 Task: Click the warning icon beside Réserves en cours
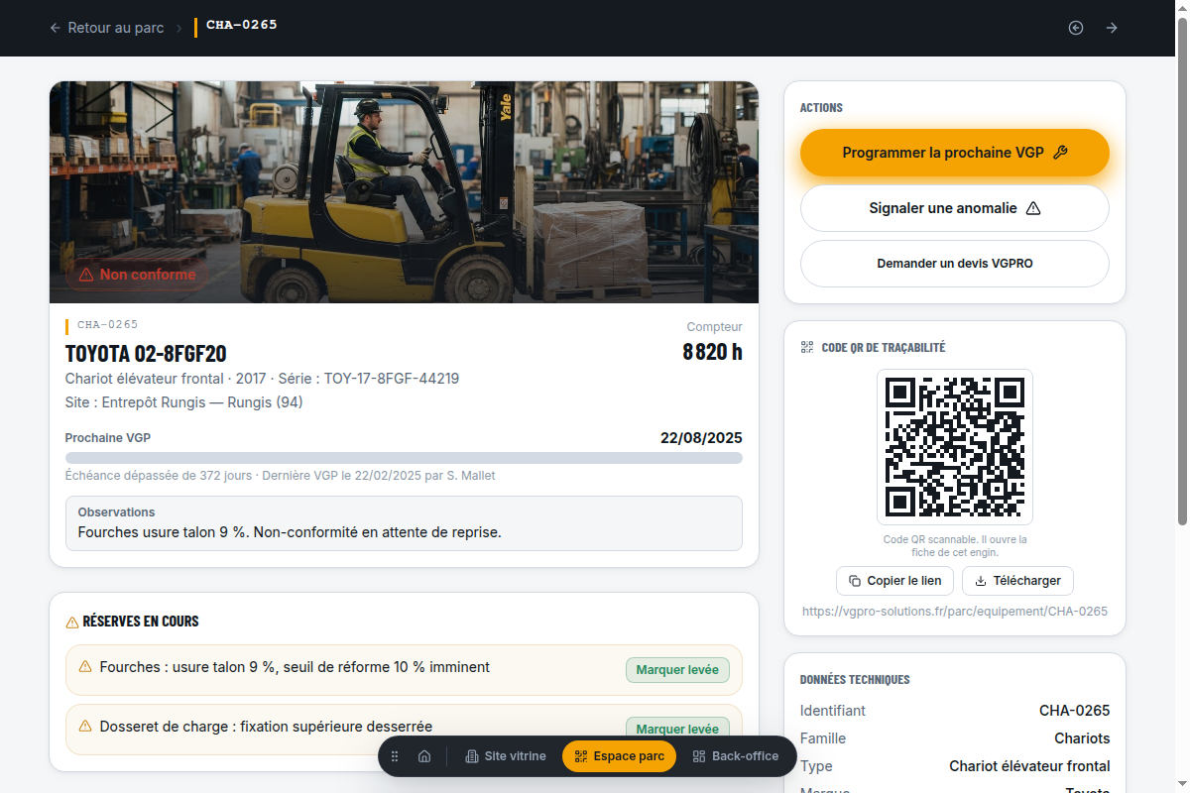pyautogui.click(x=72, y=623)
